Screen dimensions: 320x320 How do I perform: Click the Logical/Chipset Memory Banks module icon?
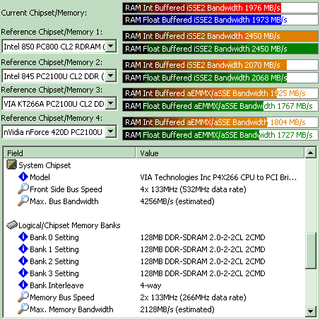click(x=12, y=225)
